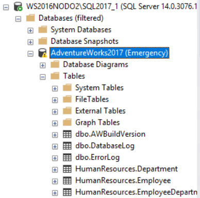Click the Database Snapshots folder icon
The image size is (200, 198).
[x=43, y=41]
